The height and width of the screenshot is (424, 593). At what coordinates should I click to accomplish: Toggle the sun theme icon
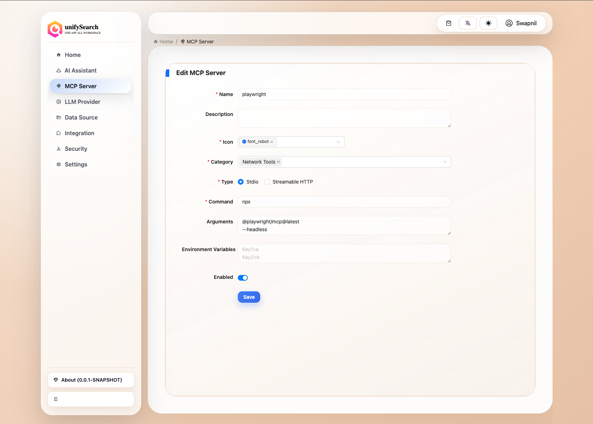coord(488,23)
